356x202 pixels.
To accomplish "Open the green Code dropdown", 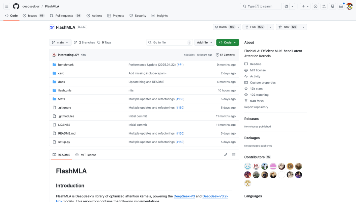I will pyautogui.click(x=227, y=42).
